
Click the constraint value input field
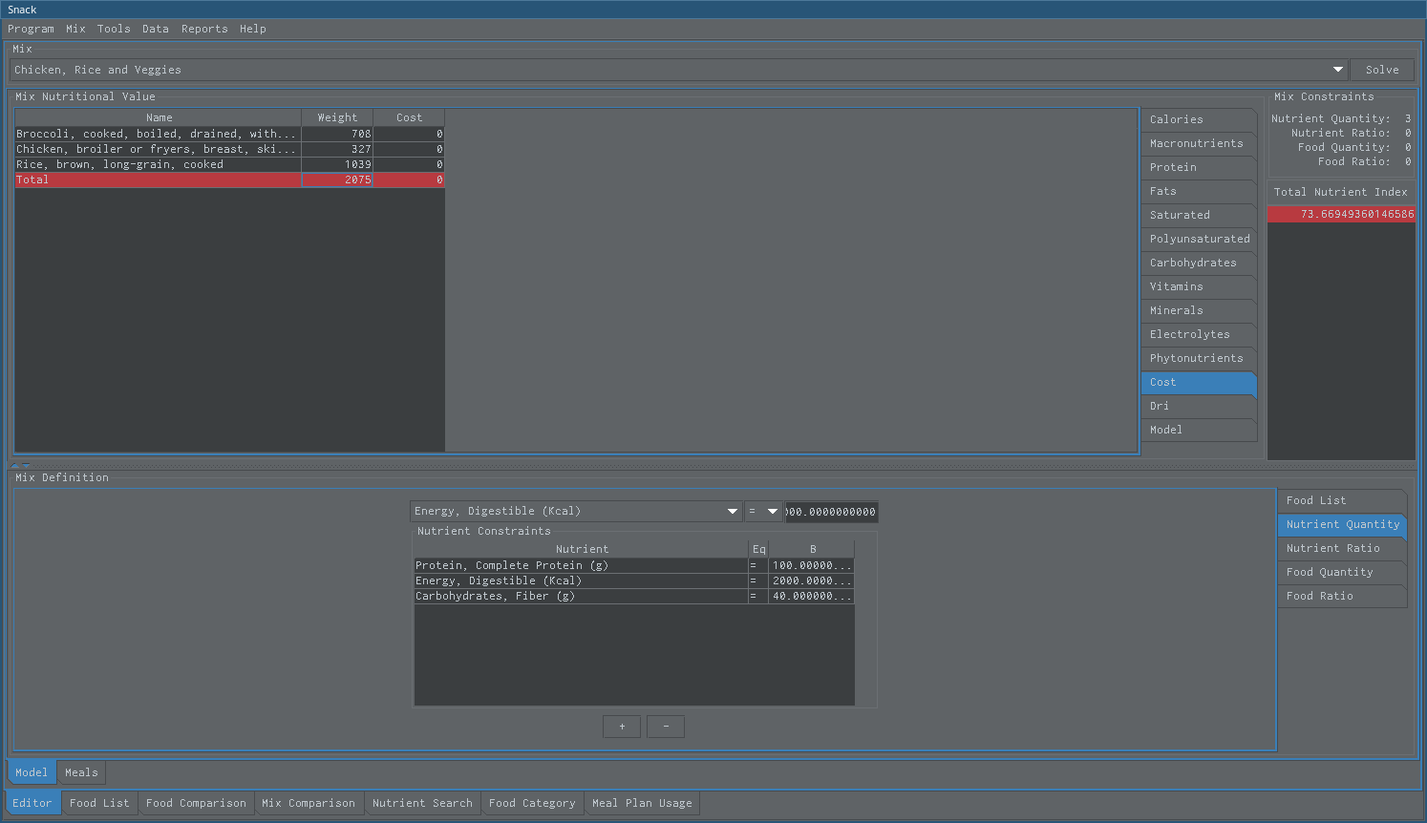click(x=831, y=512)
